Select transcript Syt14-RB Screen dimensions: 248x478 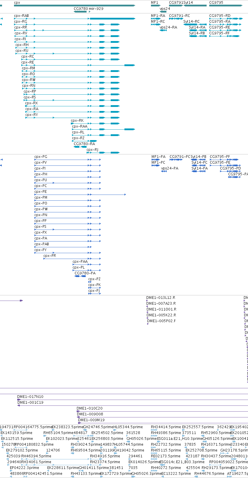[197, 33]
